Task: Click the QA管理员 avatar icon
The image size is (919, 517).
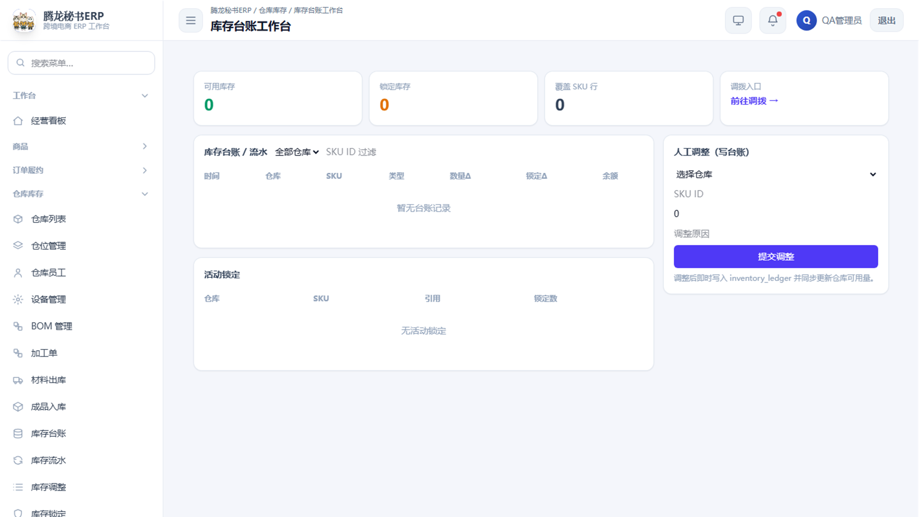Action: (806, 20)
